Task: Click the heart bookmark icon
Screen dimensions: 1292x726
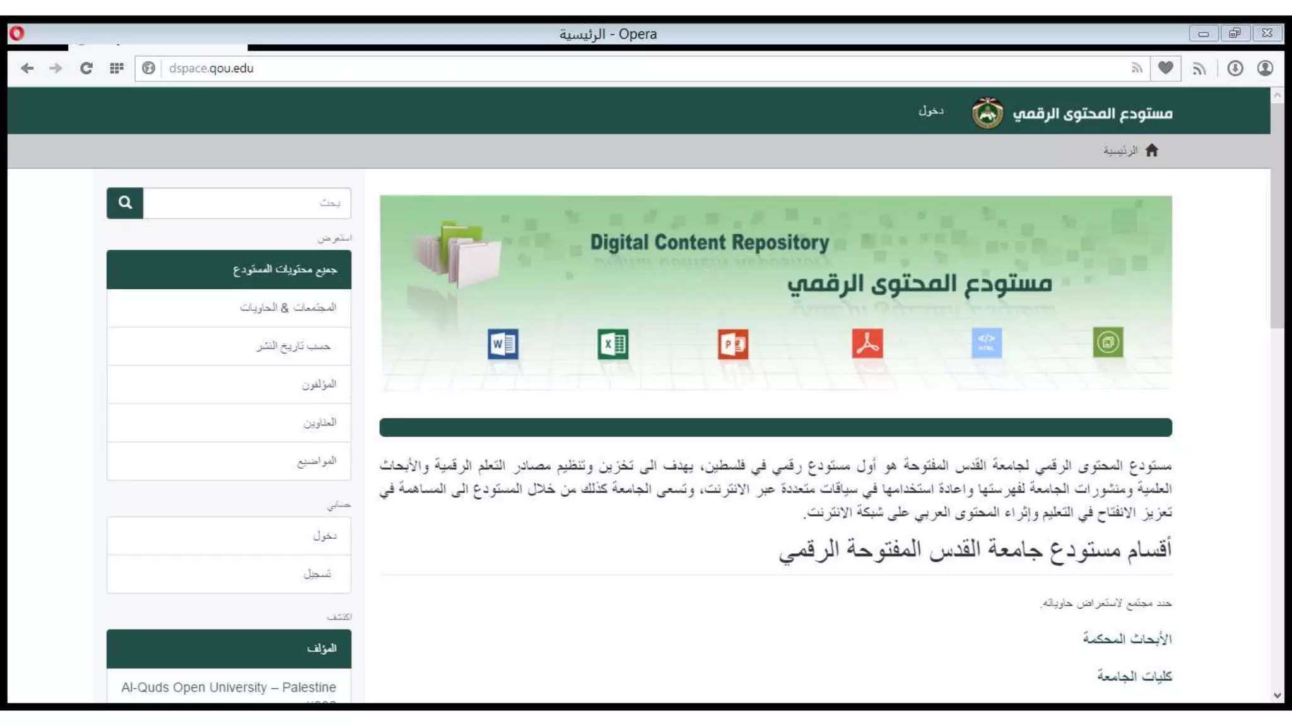Action: (1165, 68)
